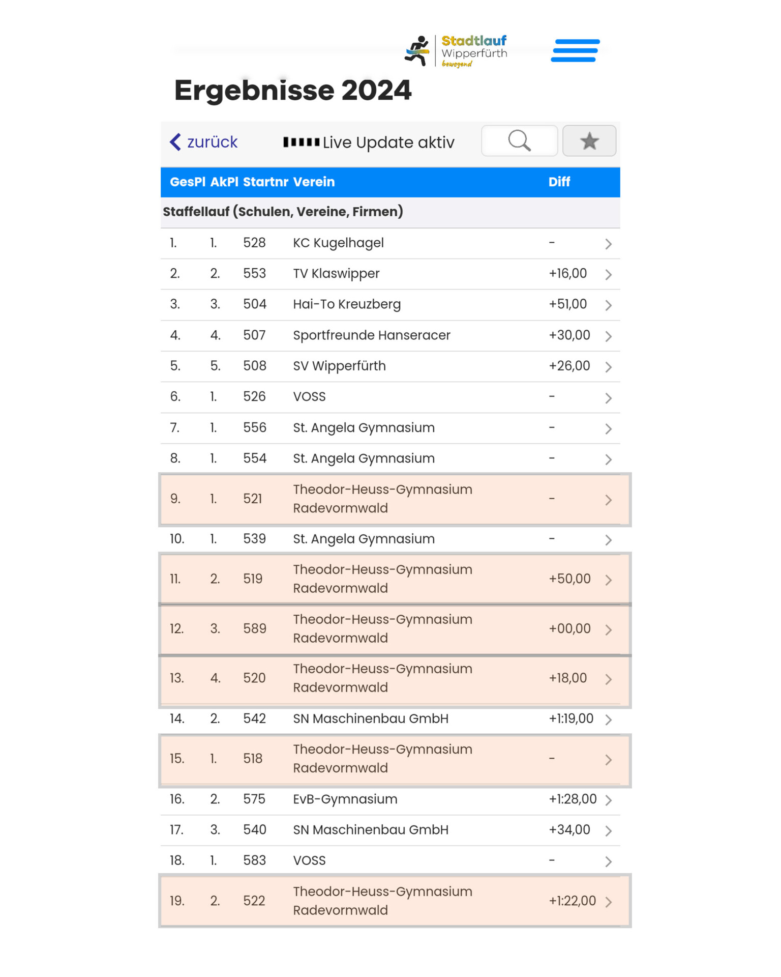
Task: Open the hamburger menu
Action: [x=575, y=50]
